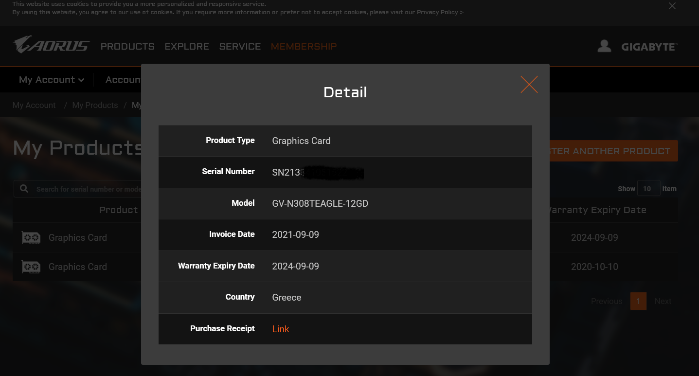Image resolution: width=699 pixels, height=376 pixels.
Task: Dismiss the cookie notice banner
Action: [x=672, y=6]
